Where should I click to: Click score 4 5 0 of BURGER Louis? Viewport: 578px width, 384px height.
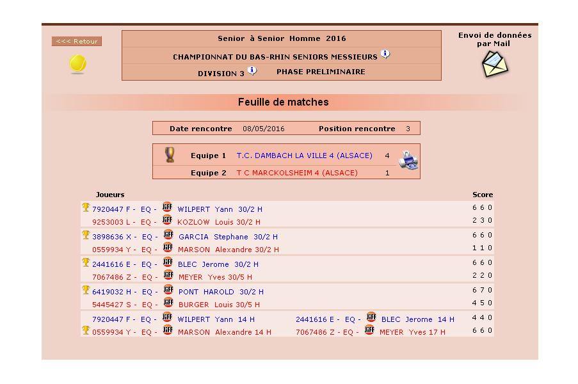[482, 303]
